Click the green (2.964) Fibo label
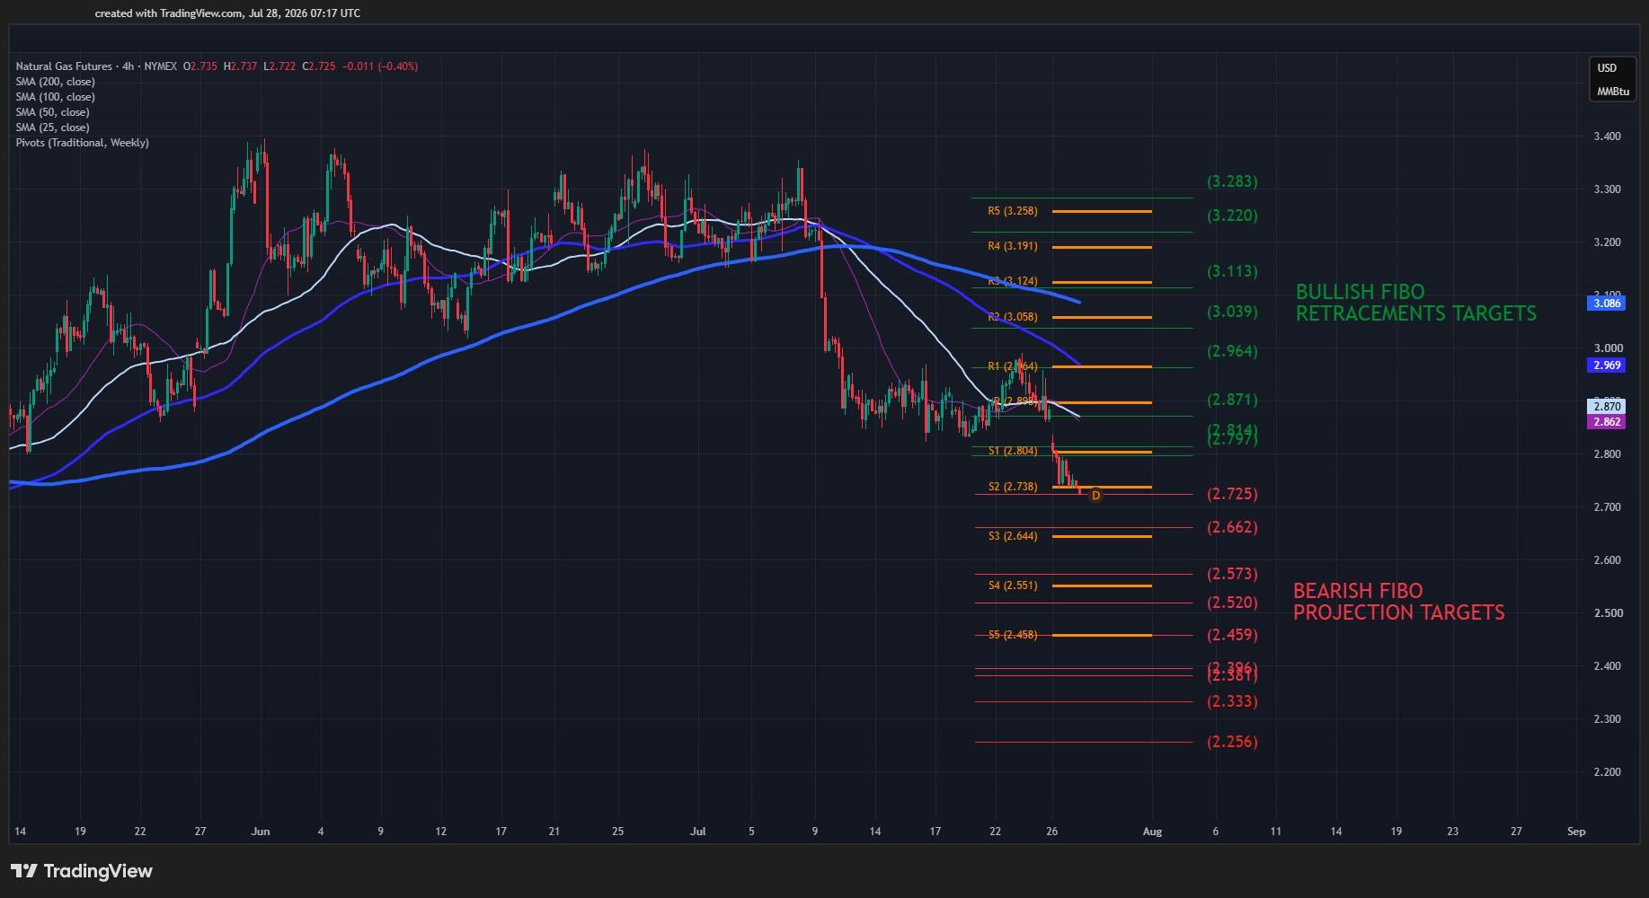1649x898 pixels. (1232, 351)
